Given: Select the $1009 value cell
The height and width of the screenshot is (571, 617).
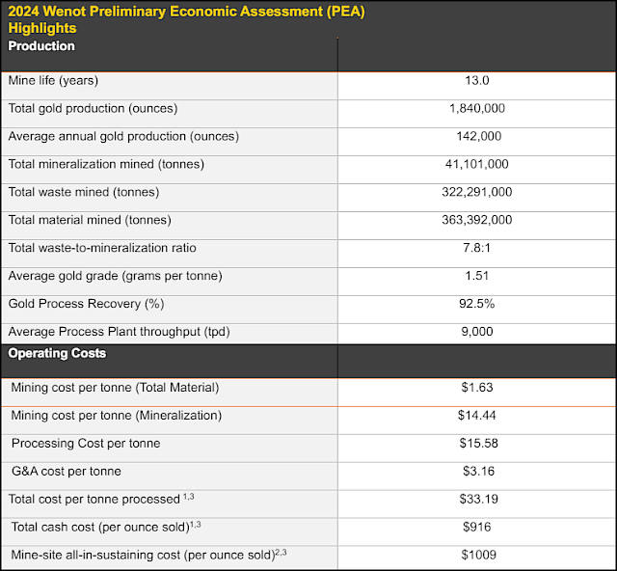Looking at the screenshot, I should coord(478,556).
